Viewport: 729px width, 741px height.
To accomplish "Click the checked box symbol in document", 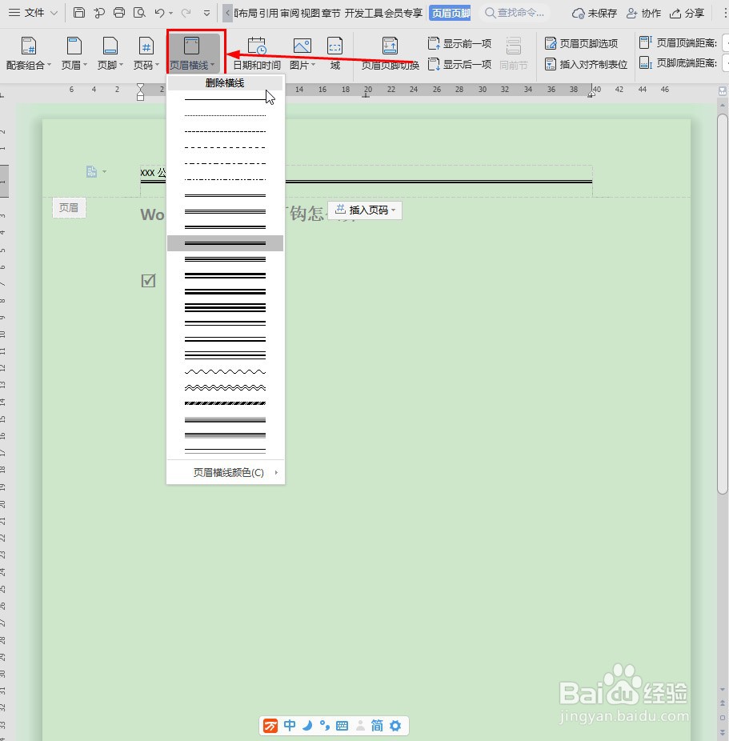I will [148, 281].
